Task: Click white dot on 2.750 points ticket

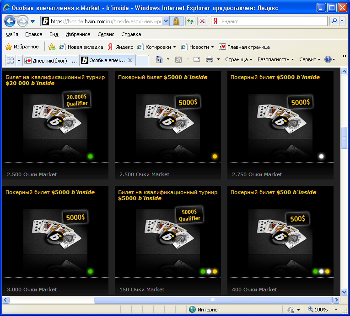Action: click(321, 157)
